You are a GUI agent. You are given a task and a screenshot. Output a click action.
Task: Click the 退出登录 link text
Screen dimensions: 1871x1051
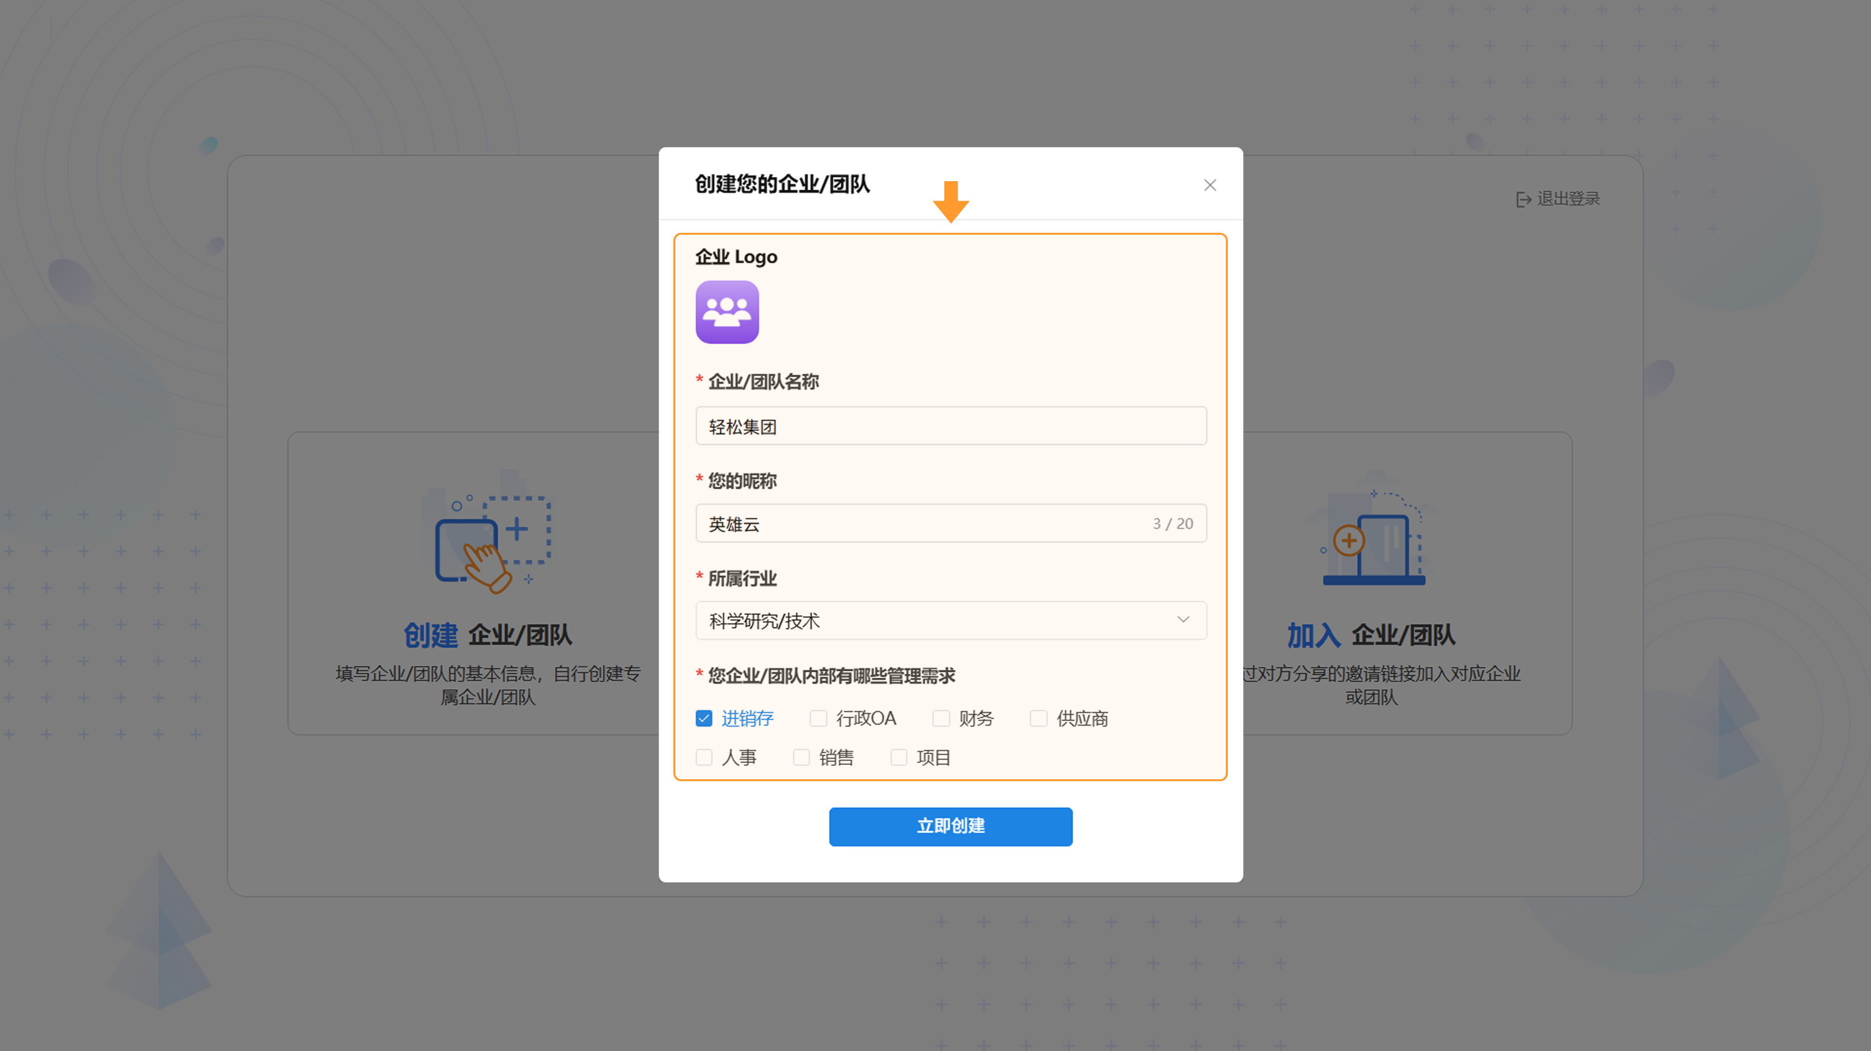pyautogui.click(x=1568, y=199)
